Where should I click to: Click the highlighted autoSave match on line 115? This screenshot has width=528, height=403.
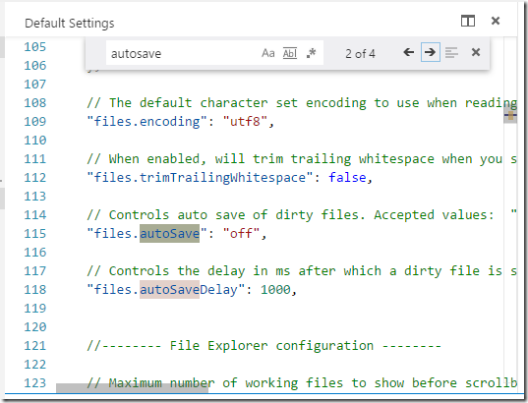(x=169, y=233)
